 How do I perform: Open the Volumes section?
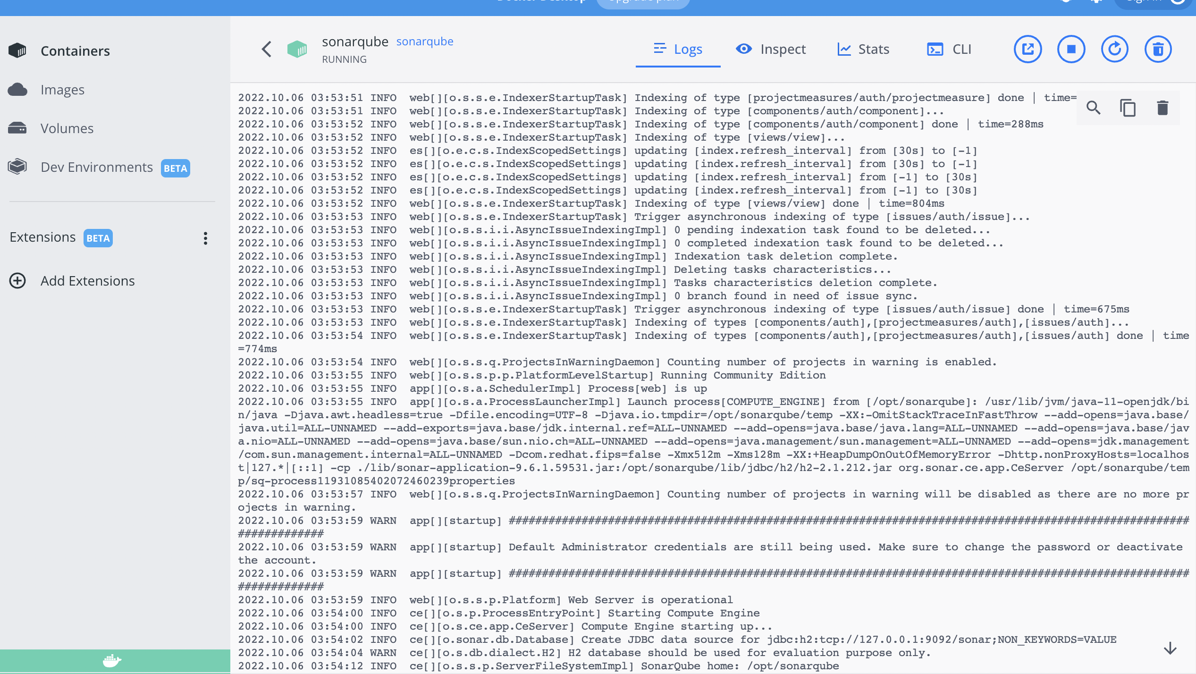click(x=67, y=128)
